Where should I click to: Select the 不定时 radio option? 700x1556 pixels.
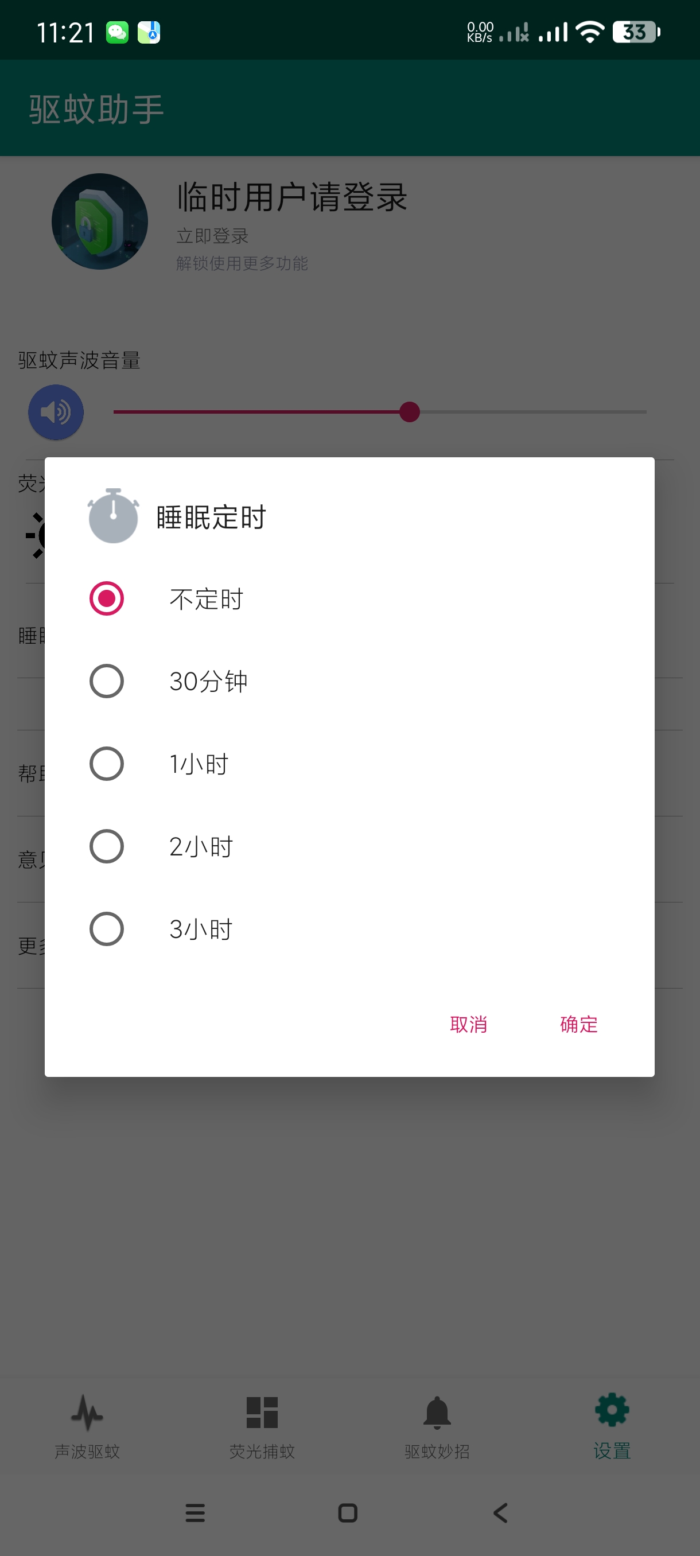[107, 598]
